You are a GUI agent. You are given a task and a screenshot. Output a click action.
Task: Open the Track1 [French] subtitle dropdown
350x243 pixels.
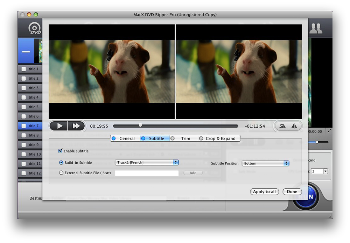pos(147,163)
